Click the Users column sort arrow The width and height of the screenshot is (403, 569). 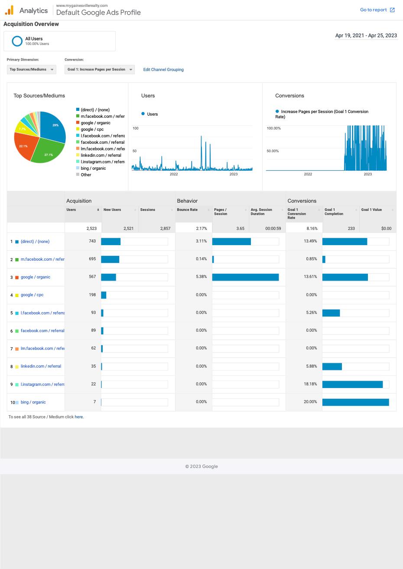tap(98, 210)
